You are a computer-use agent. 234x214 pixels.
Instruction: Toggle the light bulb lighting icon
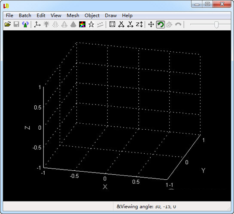tap(46, 24)
